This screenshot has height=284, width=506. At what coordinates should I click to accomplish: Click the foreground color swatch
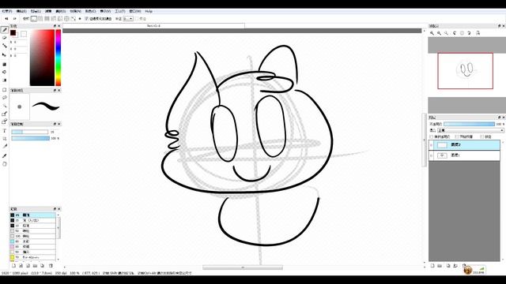coord(13,32)
